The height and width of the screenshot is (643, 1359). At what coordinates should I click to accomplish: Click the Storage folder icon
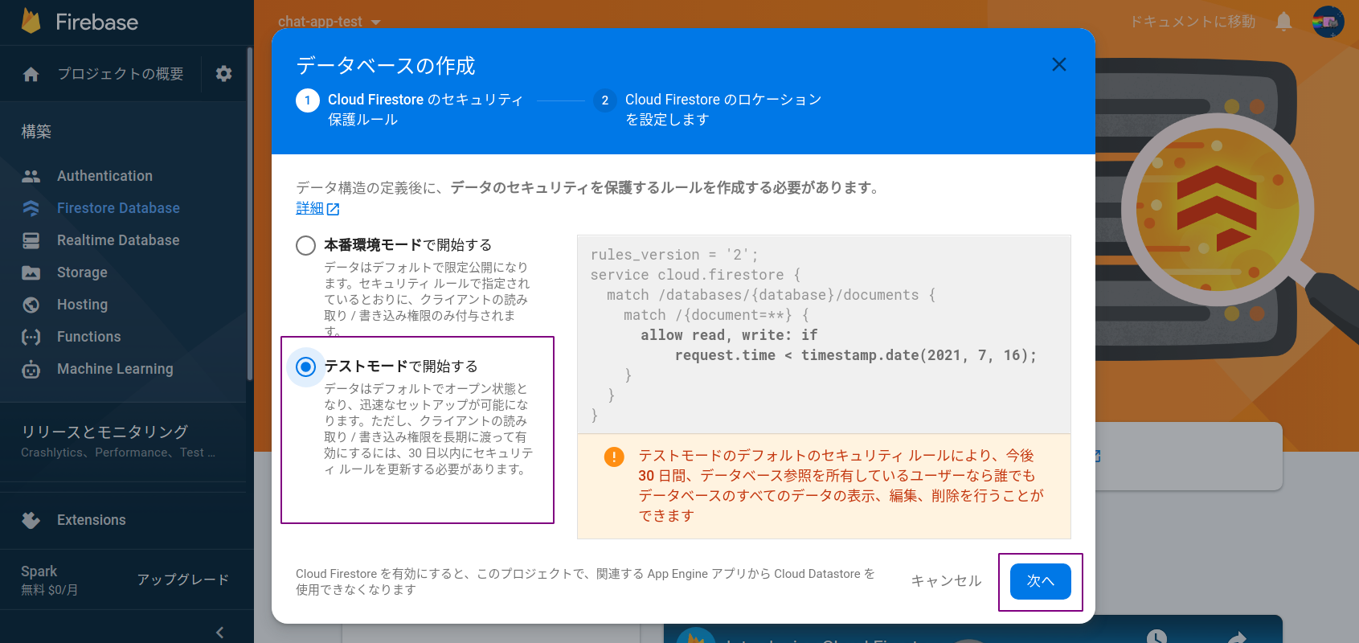pyautogui.click(x=31, y=272)
